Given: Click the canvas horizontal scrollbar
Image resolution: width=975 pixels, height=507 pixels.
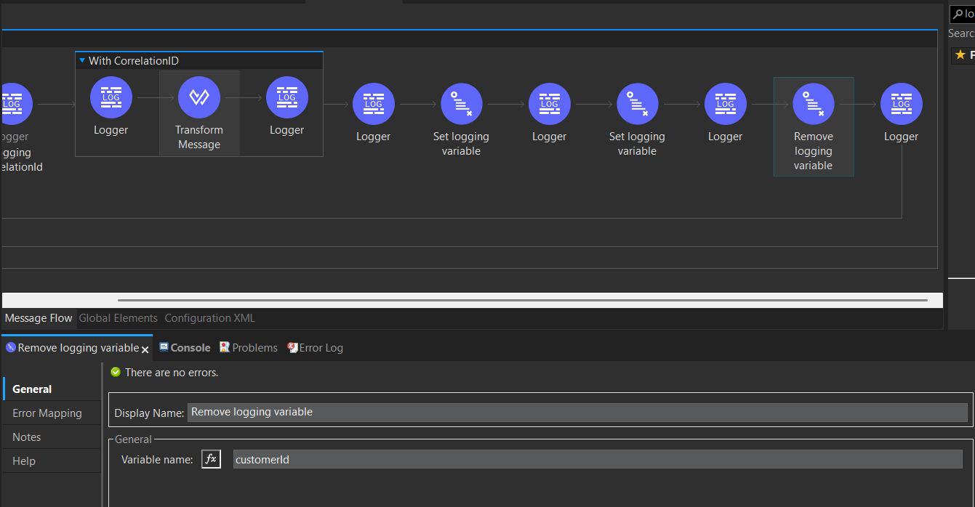Looking at the screenshot, I should tap(522, 300).
